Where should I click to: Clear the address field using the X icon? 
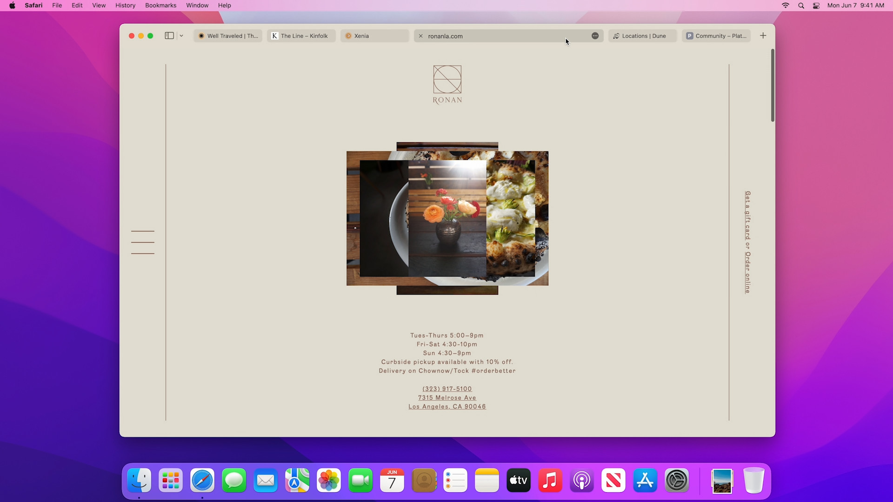(x=421, y=36)
